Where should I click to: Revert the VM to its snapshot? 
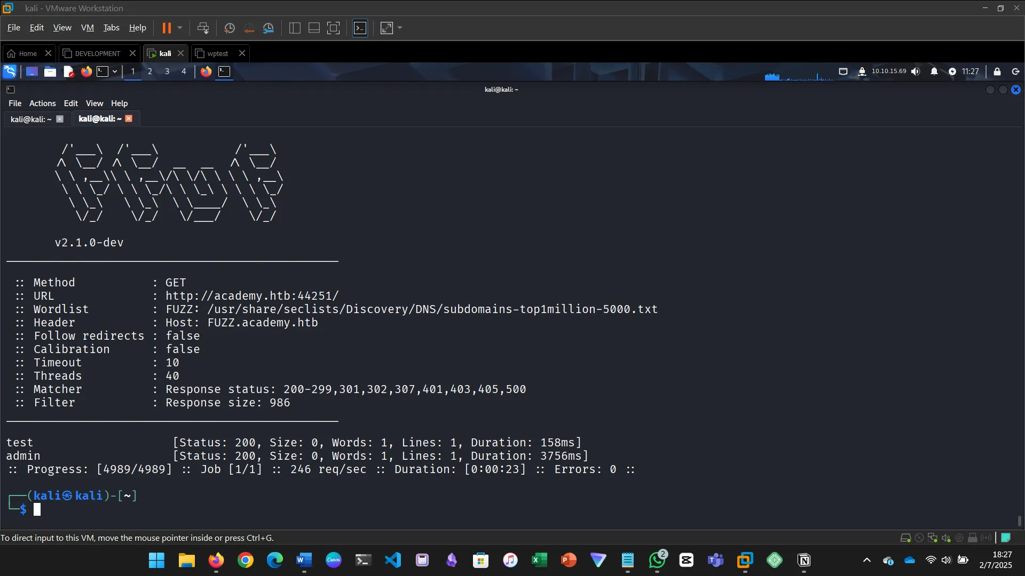[x=249, y=28]
